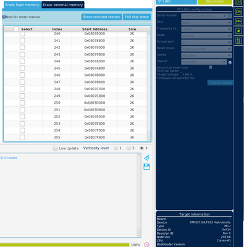Screen dimensions: 244x247
Task: Open the Frequency dropdown
Action: (206, 29)
